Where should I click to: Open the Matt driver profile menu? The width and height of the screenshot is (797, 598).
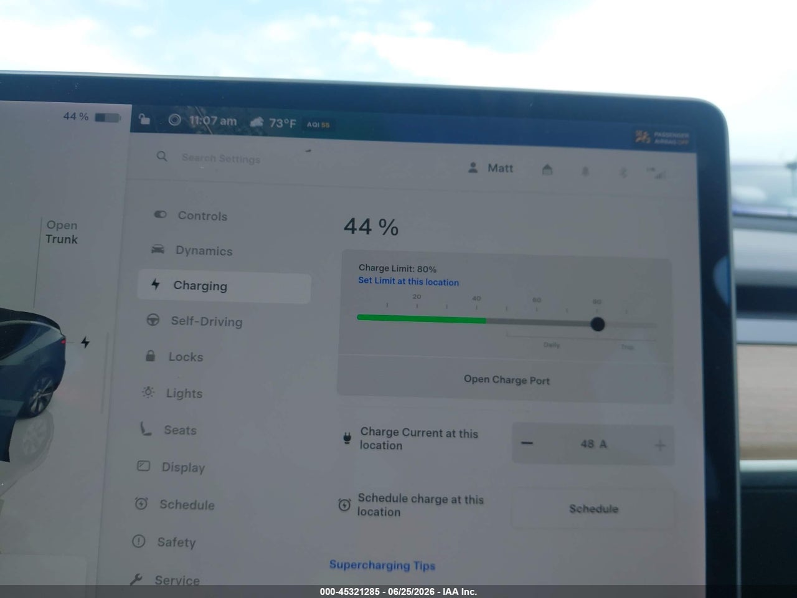pos(491,168)
